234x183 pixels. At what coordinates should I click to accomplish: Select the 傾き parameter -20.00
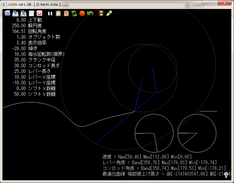click(25, 48)
